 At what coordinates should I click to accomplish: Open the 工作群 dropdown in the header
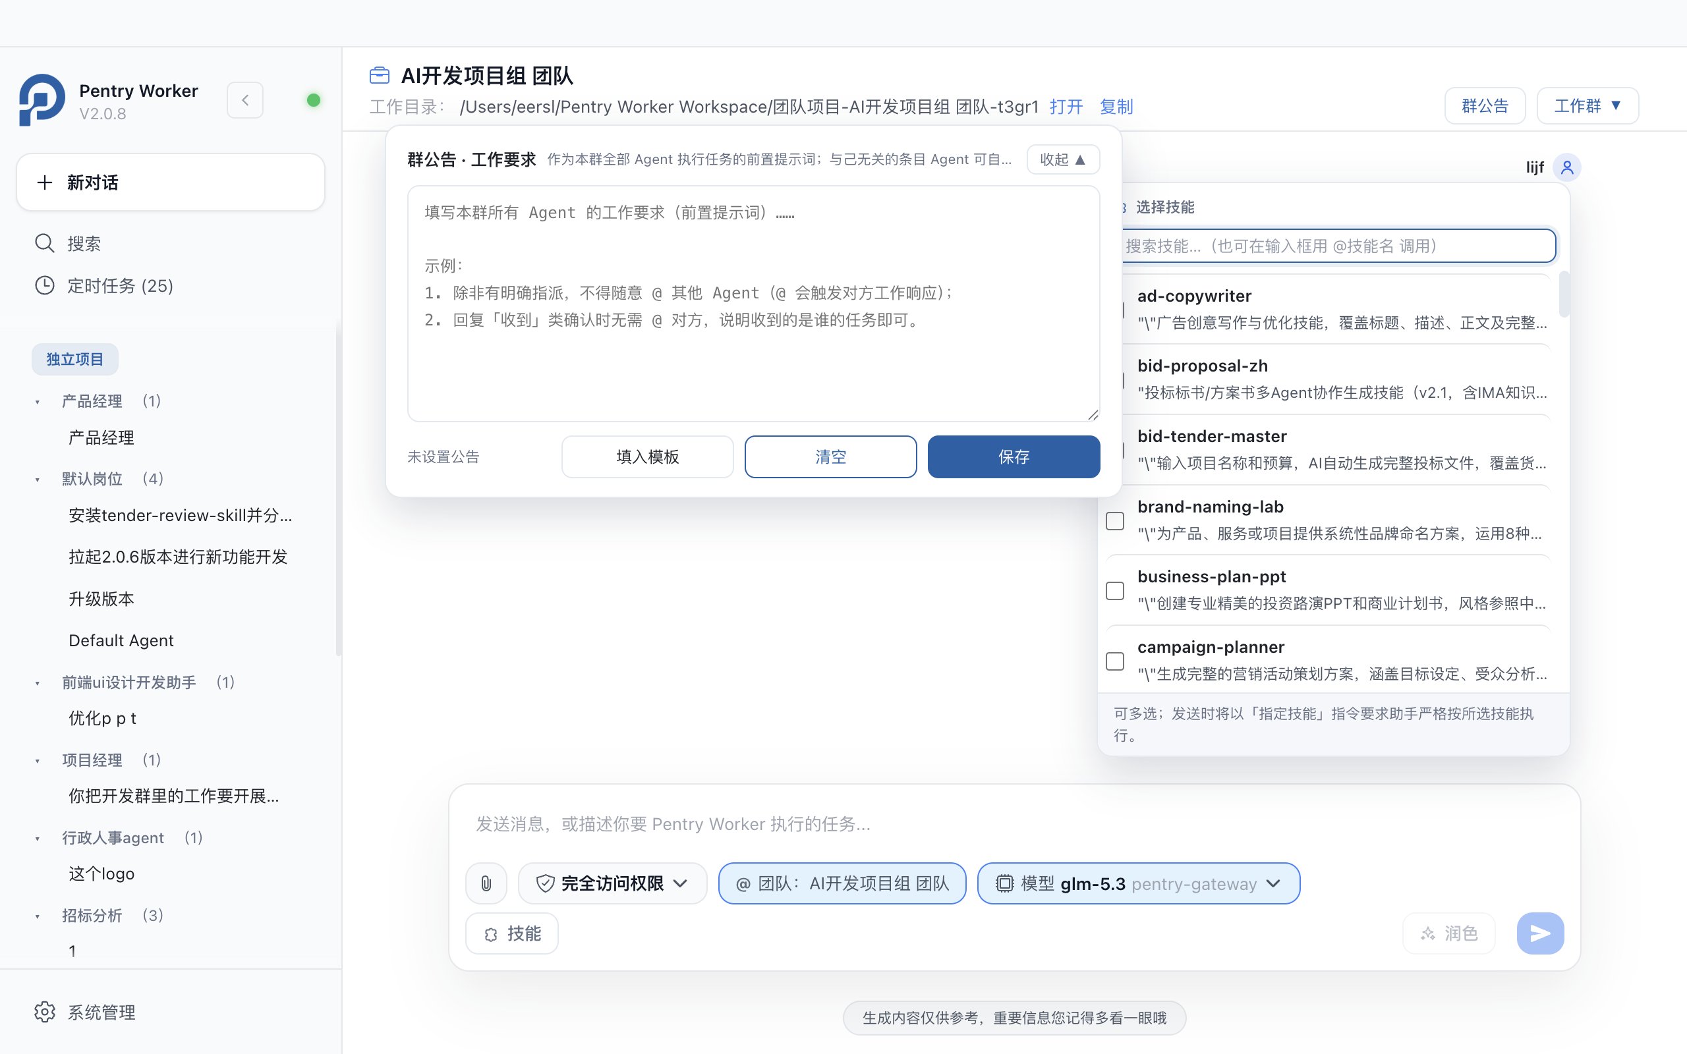click(x=1587, y=106)
